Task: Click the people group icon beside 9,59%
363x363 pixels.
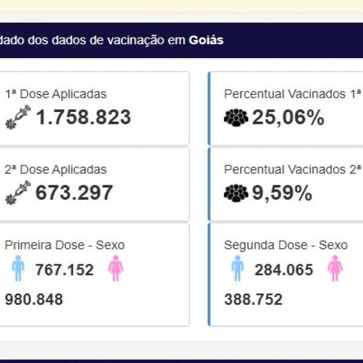Action: pos(236,193)
